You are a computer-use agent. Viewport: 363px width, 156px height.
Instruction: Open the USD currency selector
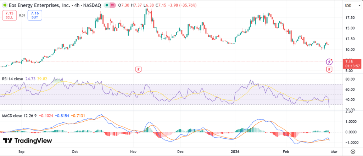tap(348, 5)
